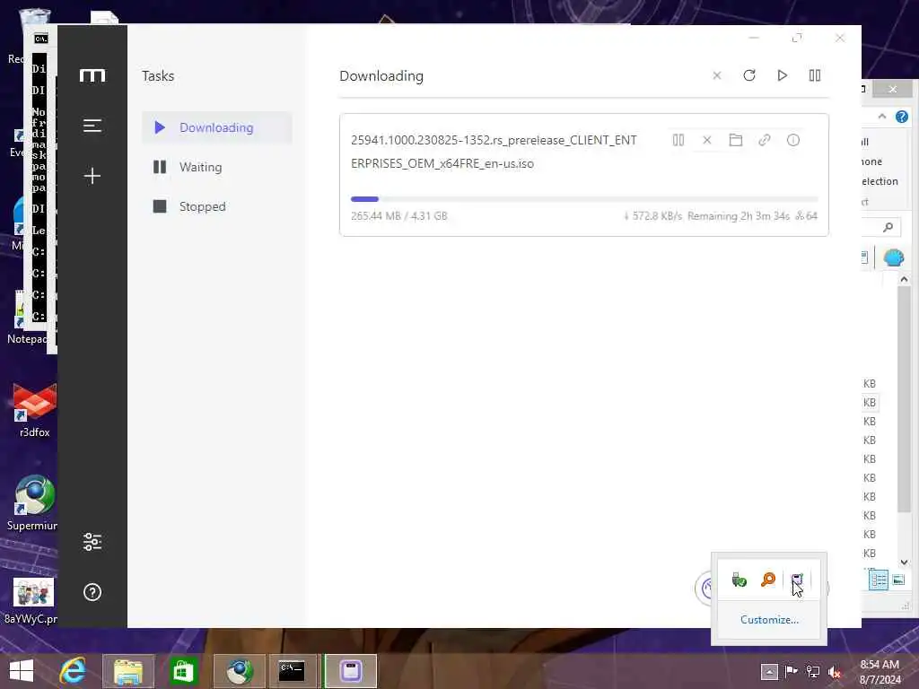Click the ISO download progress bar
The image size is (919, 689).
[584, 199]
